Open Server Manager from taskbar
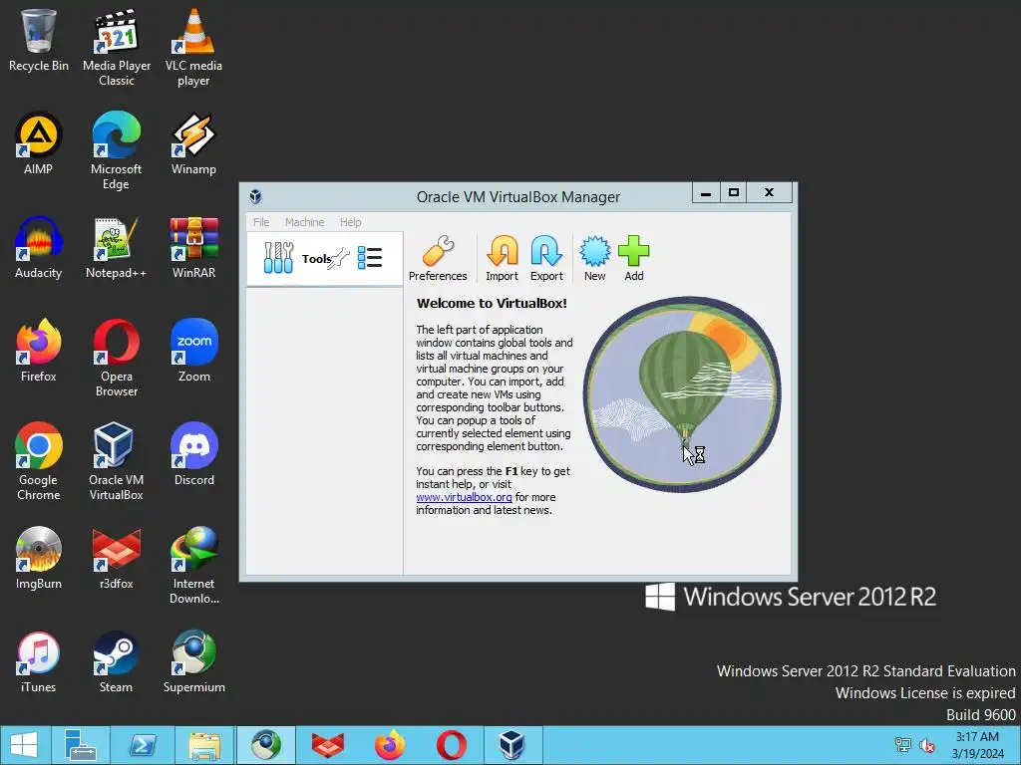 tap(81, 745)
